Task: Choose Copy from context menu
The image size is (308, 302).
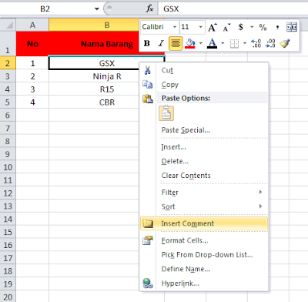Action: point(204,85)
